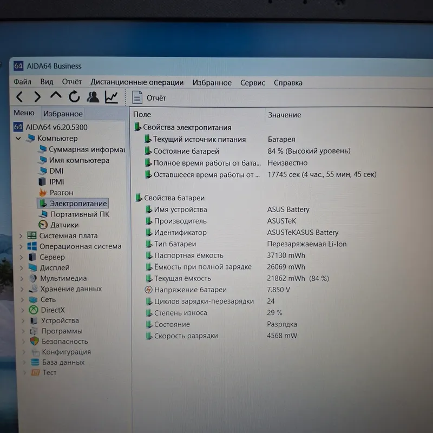Click the Системная плата motherboard icon

[x=32, y=235]
